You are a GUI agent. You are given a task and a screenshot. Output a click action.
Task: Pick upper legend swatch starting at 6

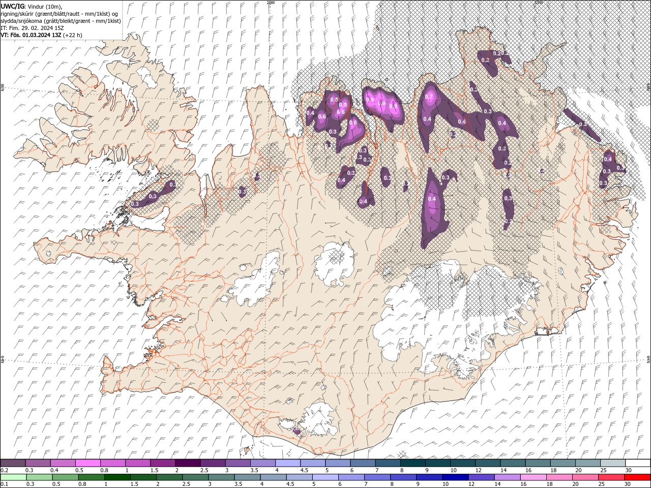[x=363, y=463]
